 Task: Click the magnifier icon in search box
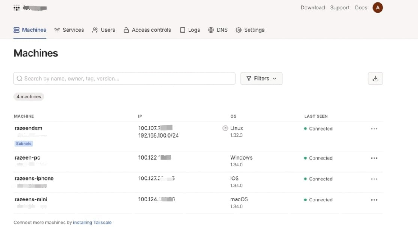(20, 79)
